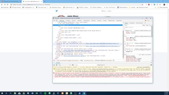Screen dimensions: 169x95
Task: Show the console sidebar icon
Action: [54, 65]
